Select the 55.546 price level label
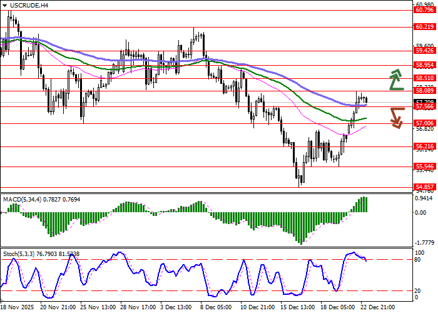Image resolution: width=438 pixels, height=313 pixels. coord(425,167)
